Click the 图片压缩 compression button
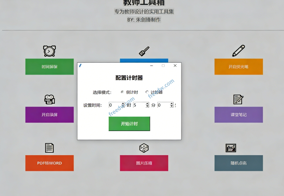Image resolution: width=284 pixels, height=196 pixels. click(x=144, y=163)
